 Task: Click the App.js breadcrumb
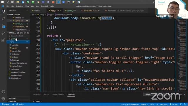point(41,15)
